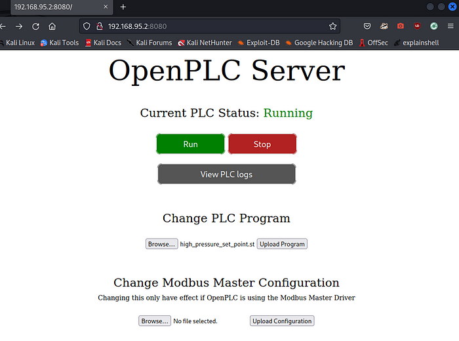Go back using the browser back arrow
The image size is (459, 341).
tap(3, 26)
